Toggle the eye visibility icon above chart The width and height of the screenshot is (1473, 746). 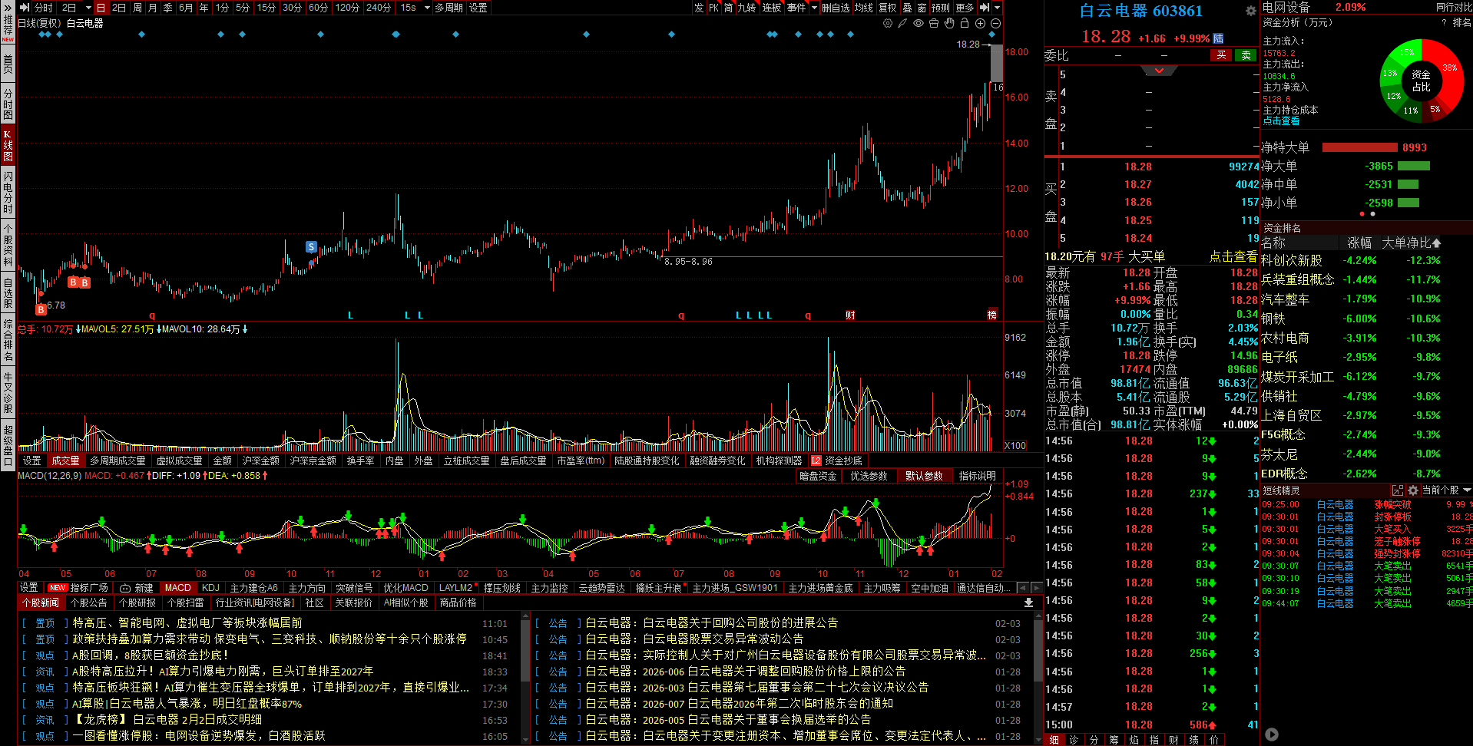[x=919, y=24]
